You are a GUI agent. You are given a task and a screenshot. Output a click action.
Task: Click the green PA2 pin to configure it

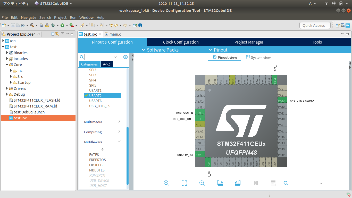[x=200, y=155]
